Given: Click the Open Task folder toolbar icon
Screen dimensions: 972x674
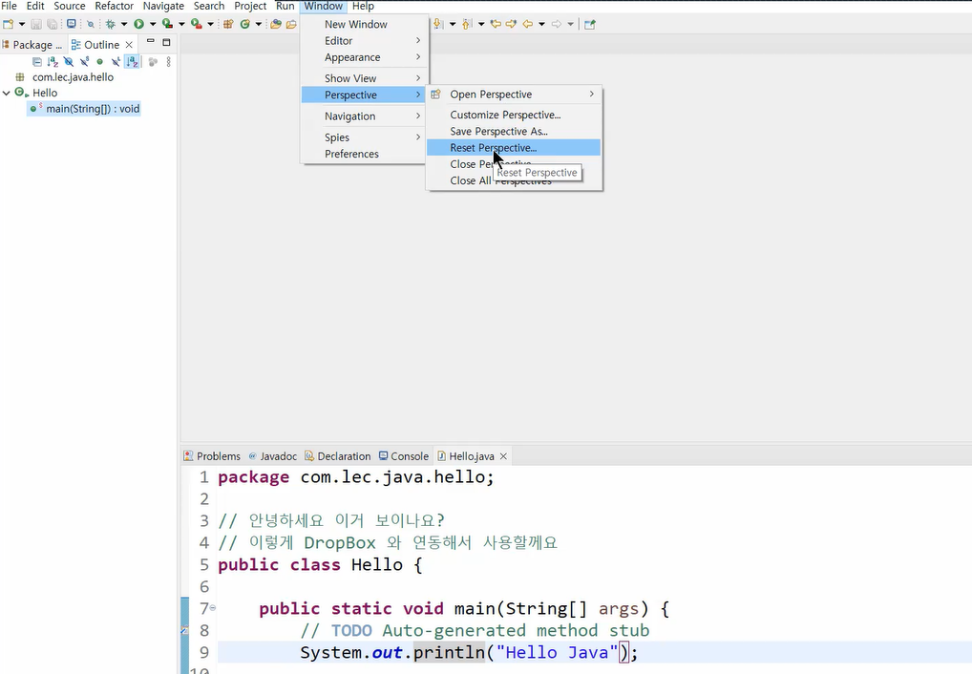Looking at the screenshot, I should [x=291, y=24].
